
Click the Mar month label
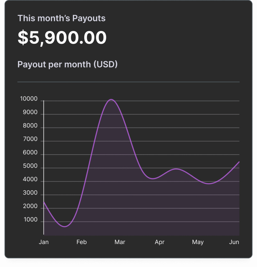(120, 242)
